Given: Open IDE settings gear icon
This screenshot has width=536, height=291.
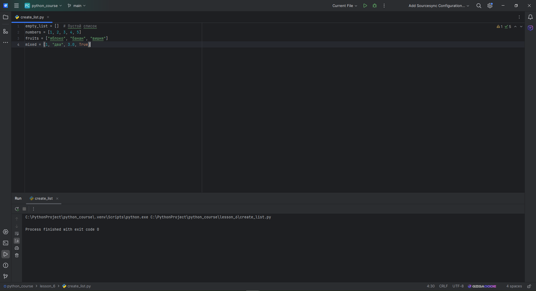Looking at the screenshot, I should coord(490,6).
